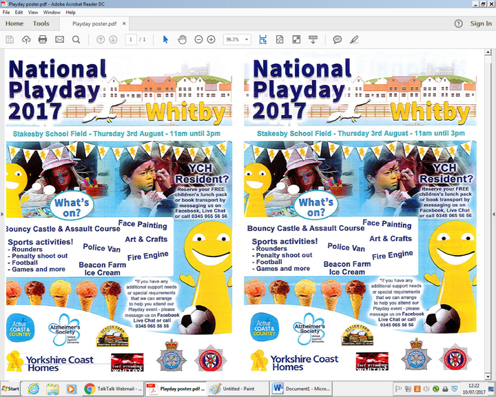Expand the right tools pane arrow
Image resolution: width=496 pixels, height=397 pixels.
[x=493, y=214]
